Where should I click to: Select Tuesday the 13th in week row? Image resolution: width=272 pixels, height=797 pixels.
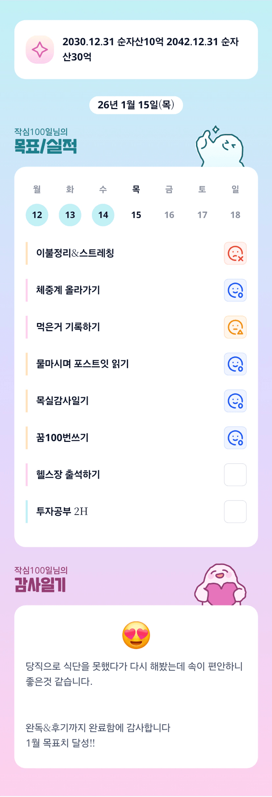(x=70, y=215)
